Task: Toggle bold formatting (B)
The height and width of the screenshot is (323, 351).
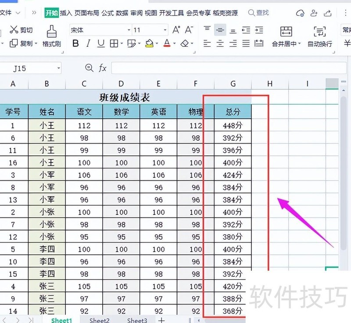Action: coord(75,43)
